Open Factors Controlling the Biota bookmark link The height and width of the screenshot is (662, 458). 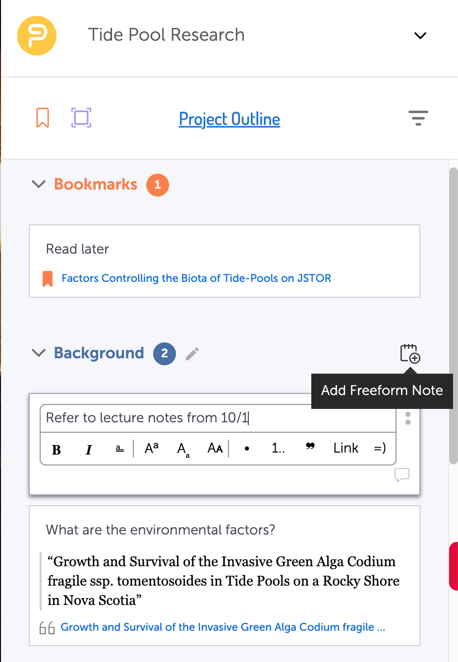pos(196,278)
